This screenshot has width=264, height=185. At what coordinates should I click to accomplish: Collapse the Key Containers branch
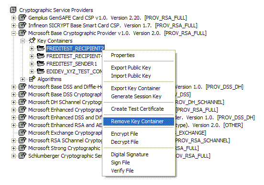pos(22,41)
